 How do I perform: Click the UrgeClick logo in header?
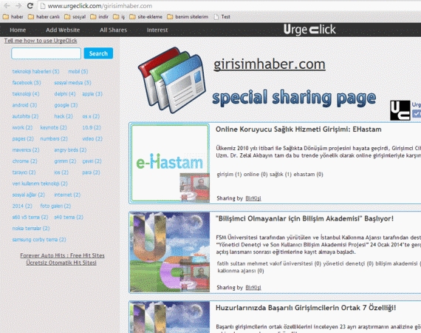[x=309, y=30]
